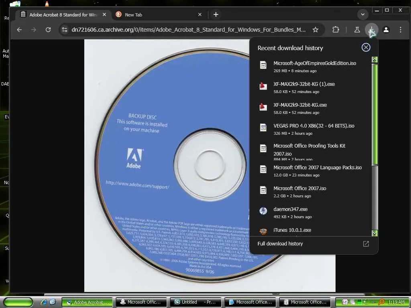This screenshot has width=411, height=308.
Task: Switch to first Microsoft Offic... taskbar button
Action: [x=142, y=302]
